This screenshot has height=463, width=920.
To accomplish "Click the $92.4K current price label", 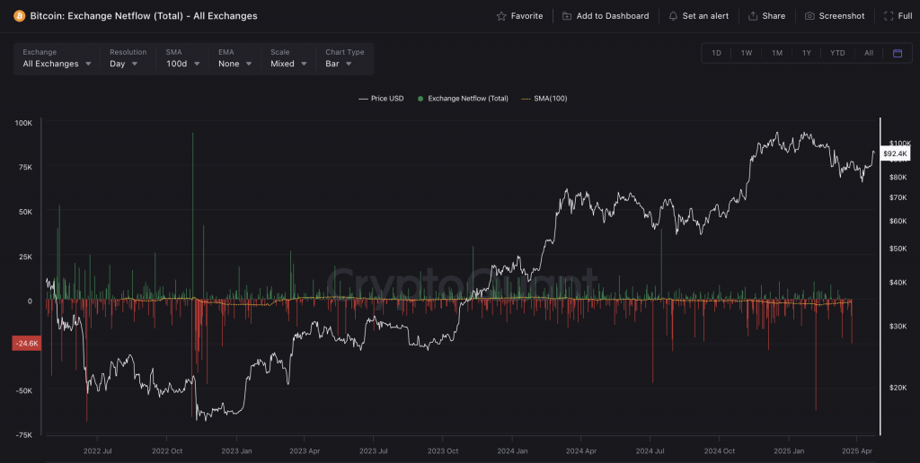I will point(896,154).
